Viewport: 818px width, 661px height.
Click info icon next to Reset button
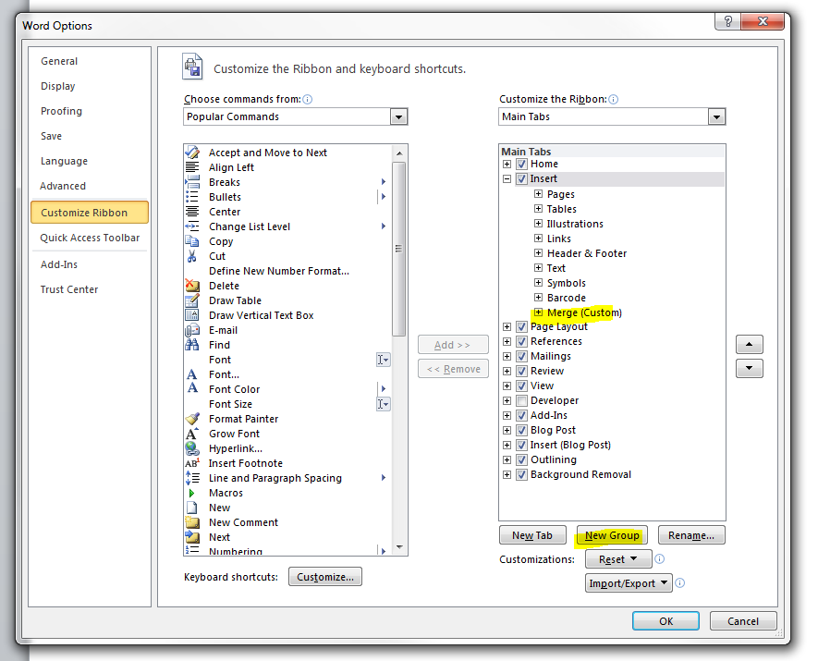pos(659,559)
